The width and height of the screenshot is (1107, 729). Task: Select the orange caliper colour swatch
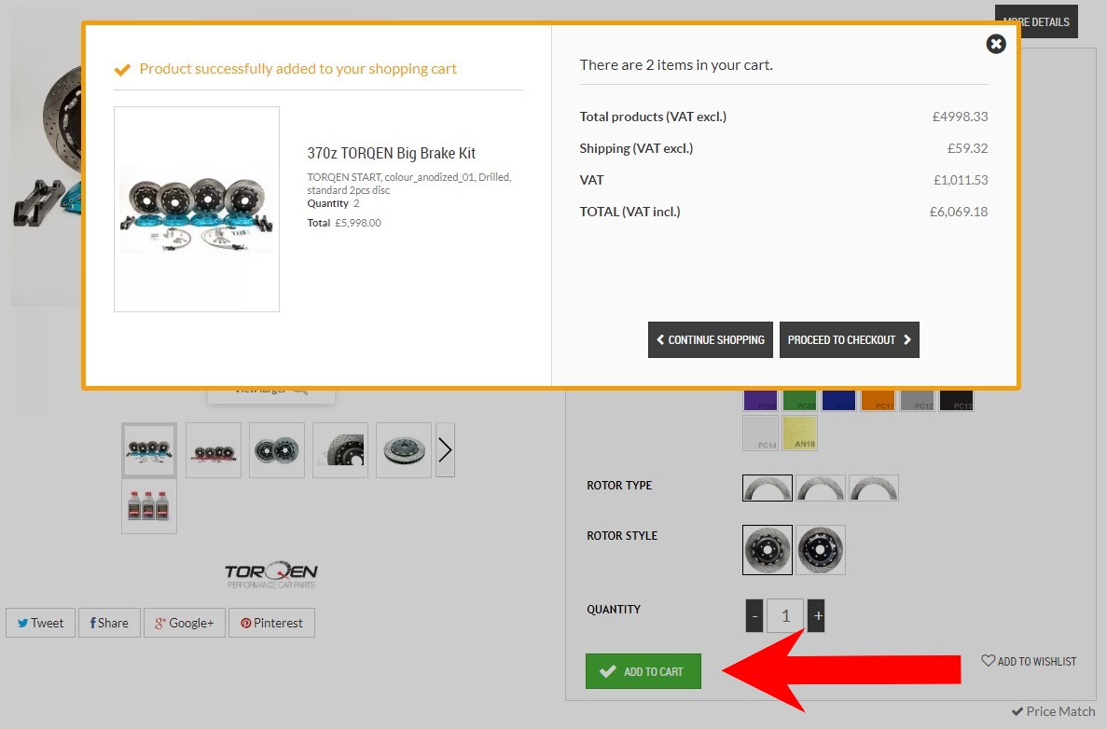click(878, 400)
